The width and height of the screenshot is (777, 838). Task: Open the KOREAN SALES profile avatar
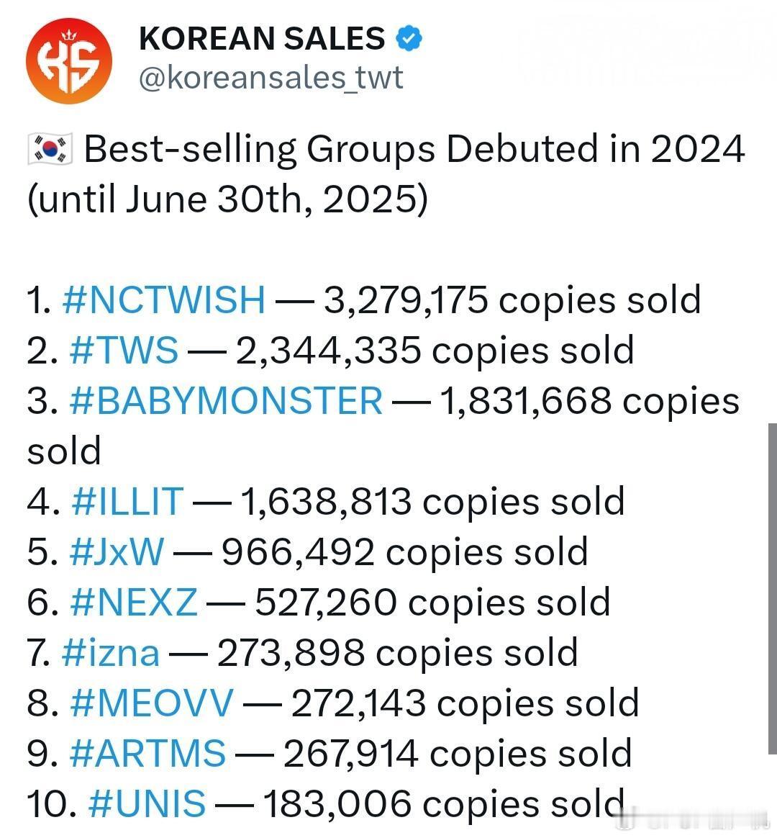point(69,60)
